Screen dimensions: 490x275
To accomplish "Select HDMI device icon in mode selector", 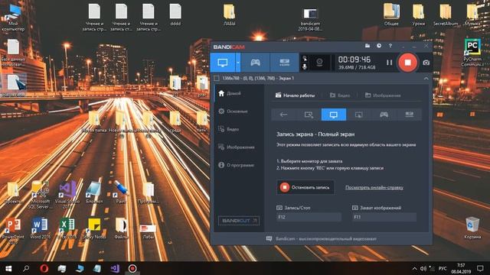I will tap(409, 115).
